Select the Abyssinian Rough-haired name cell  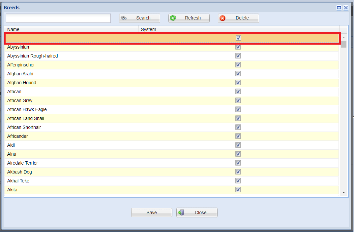tap(71, 56)
